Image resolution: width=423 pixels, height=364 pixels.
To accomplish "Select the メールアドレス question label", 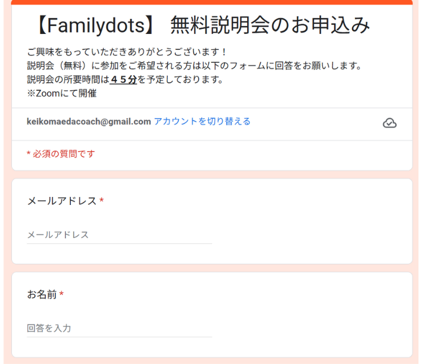I will coord(62,201).
